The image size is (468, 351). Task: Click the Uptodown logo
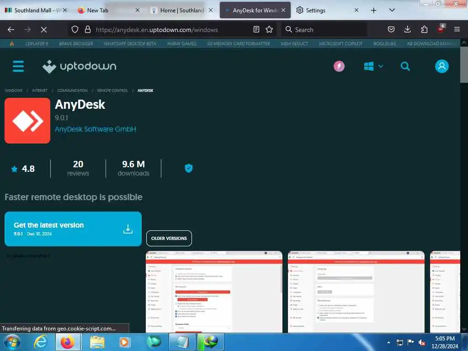pyautogui.click(x=80, y=66)
